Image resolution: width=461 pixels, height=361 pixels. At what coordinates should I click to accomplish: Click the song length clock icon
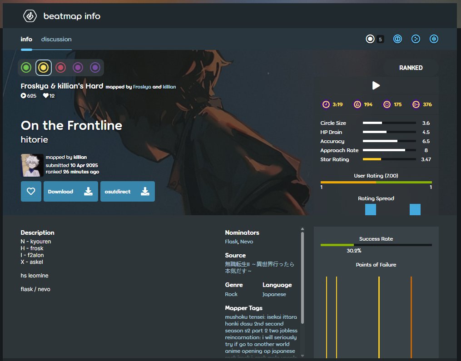(326, 104)
